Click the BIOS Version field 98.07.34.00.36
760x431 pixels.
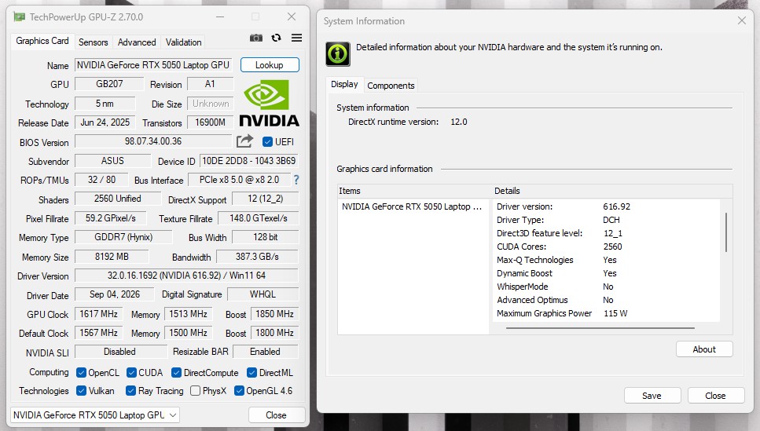tap(153, 141)
